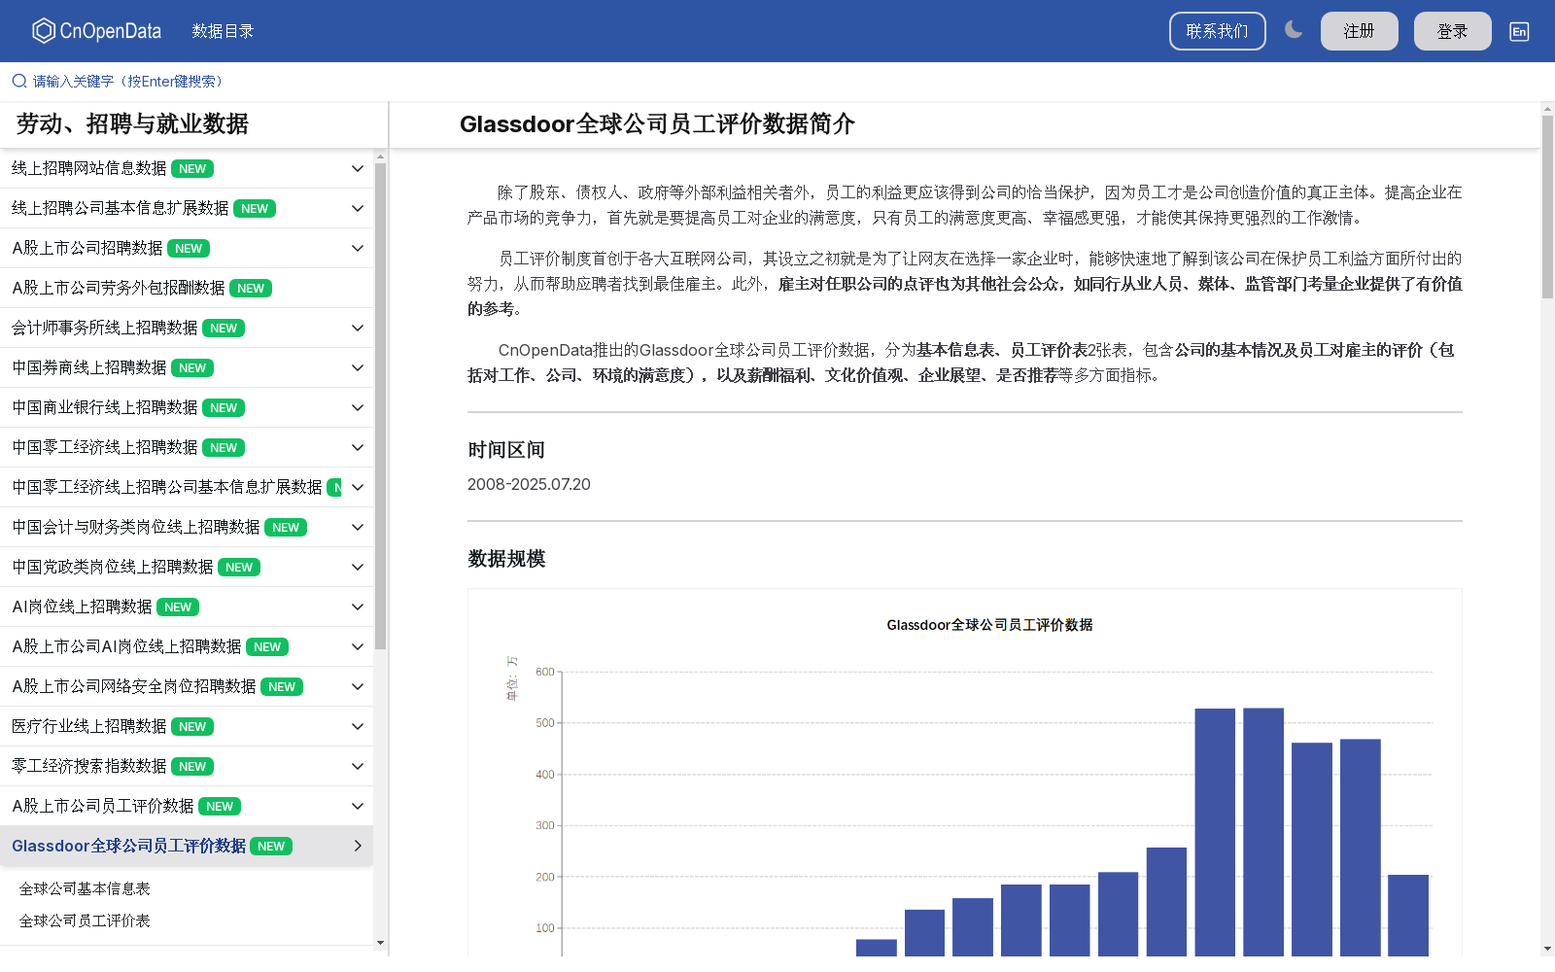Click the 2008-2025.07.20 date range text
This screenshot has height=972, width=1555.
tap(529, 484)
